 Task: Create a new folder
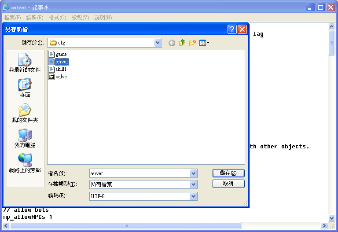tap(192, 43)
